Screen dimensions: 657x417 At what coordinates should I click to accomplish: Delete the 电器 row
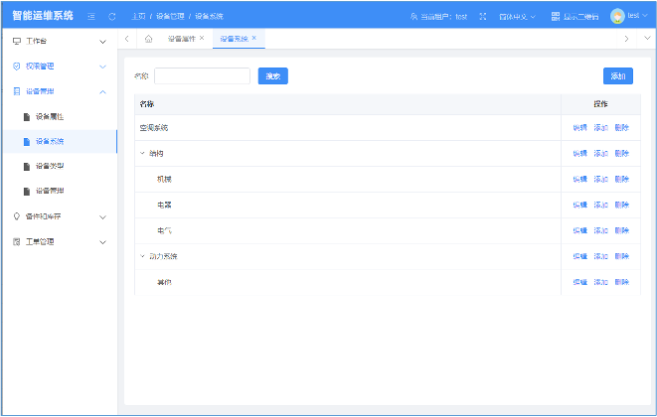pos(622,205)
